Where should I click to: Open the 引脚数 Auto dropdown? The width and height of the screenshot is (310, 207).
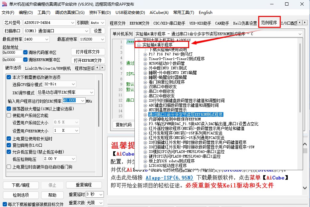click(98, 23)
